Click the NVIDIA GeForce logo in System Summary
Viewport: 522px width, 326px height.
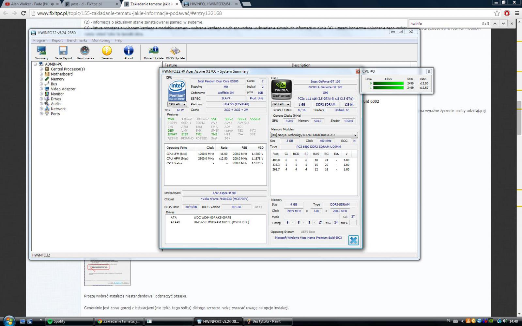pyautogui.click(x=282, y=90)
